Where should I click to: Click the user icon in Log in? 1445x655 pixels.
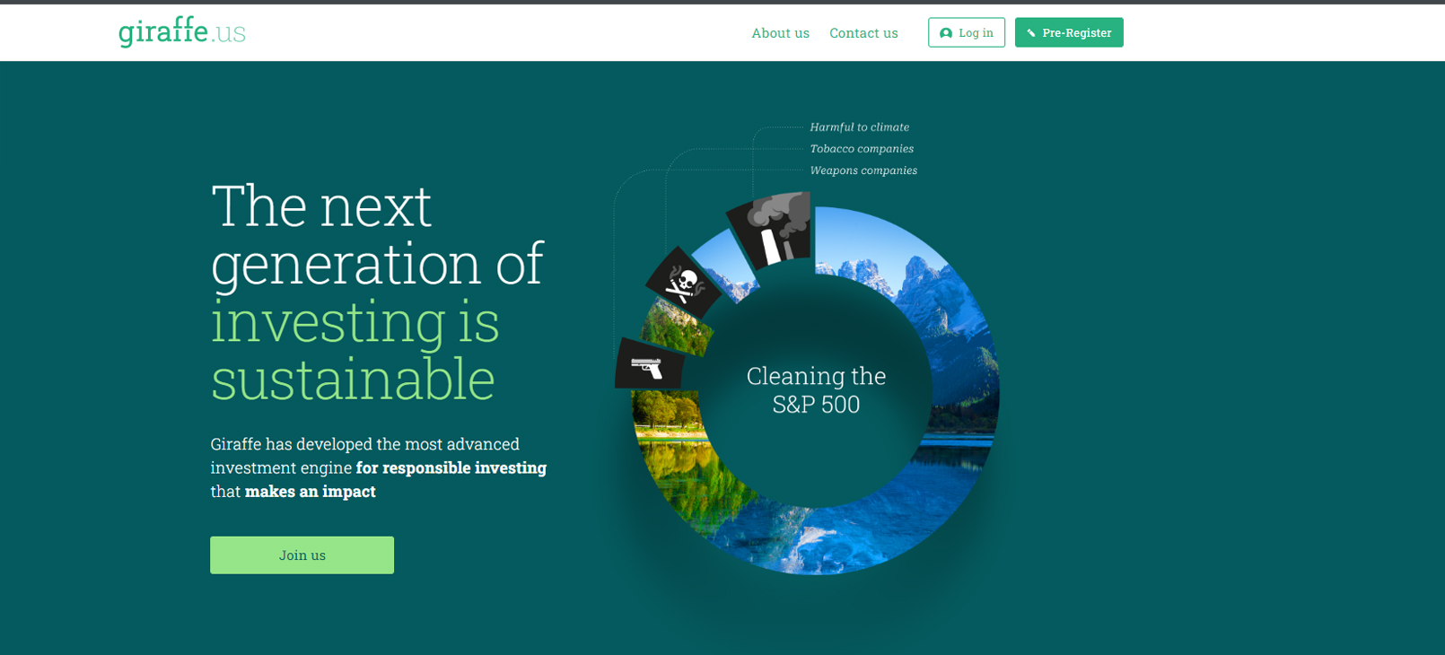tap(945, 33)
